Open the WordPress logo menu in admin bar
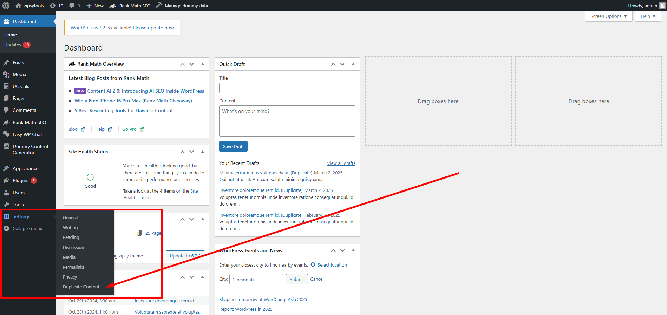Viewport: 667px width, 315px height. pos(6,6)
